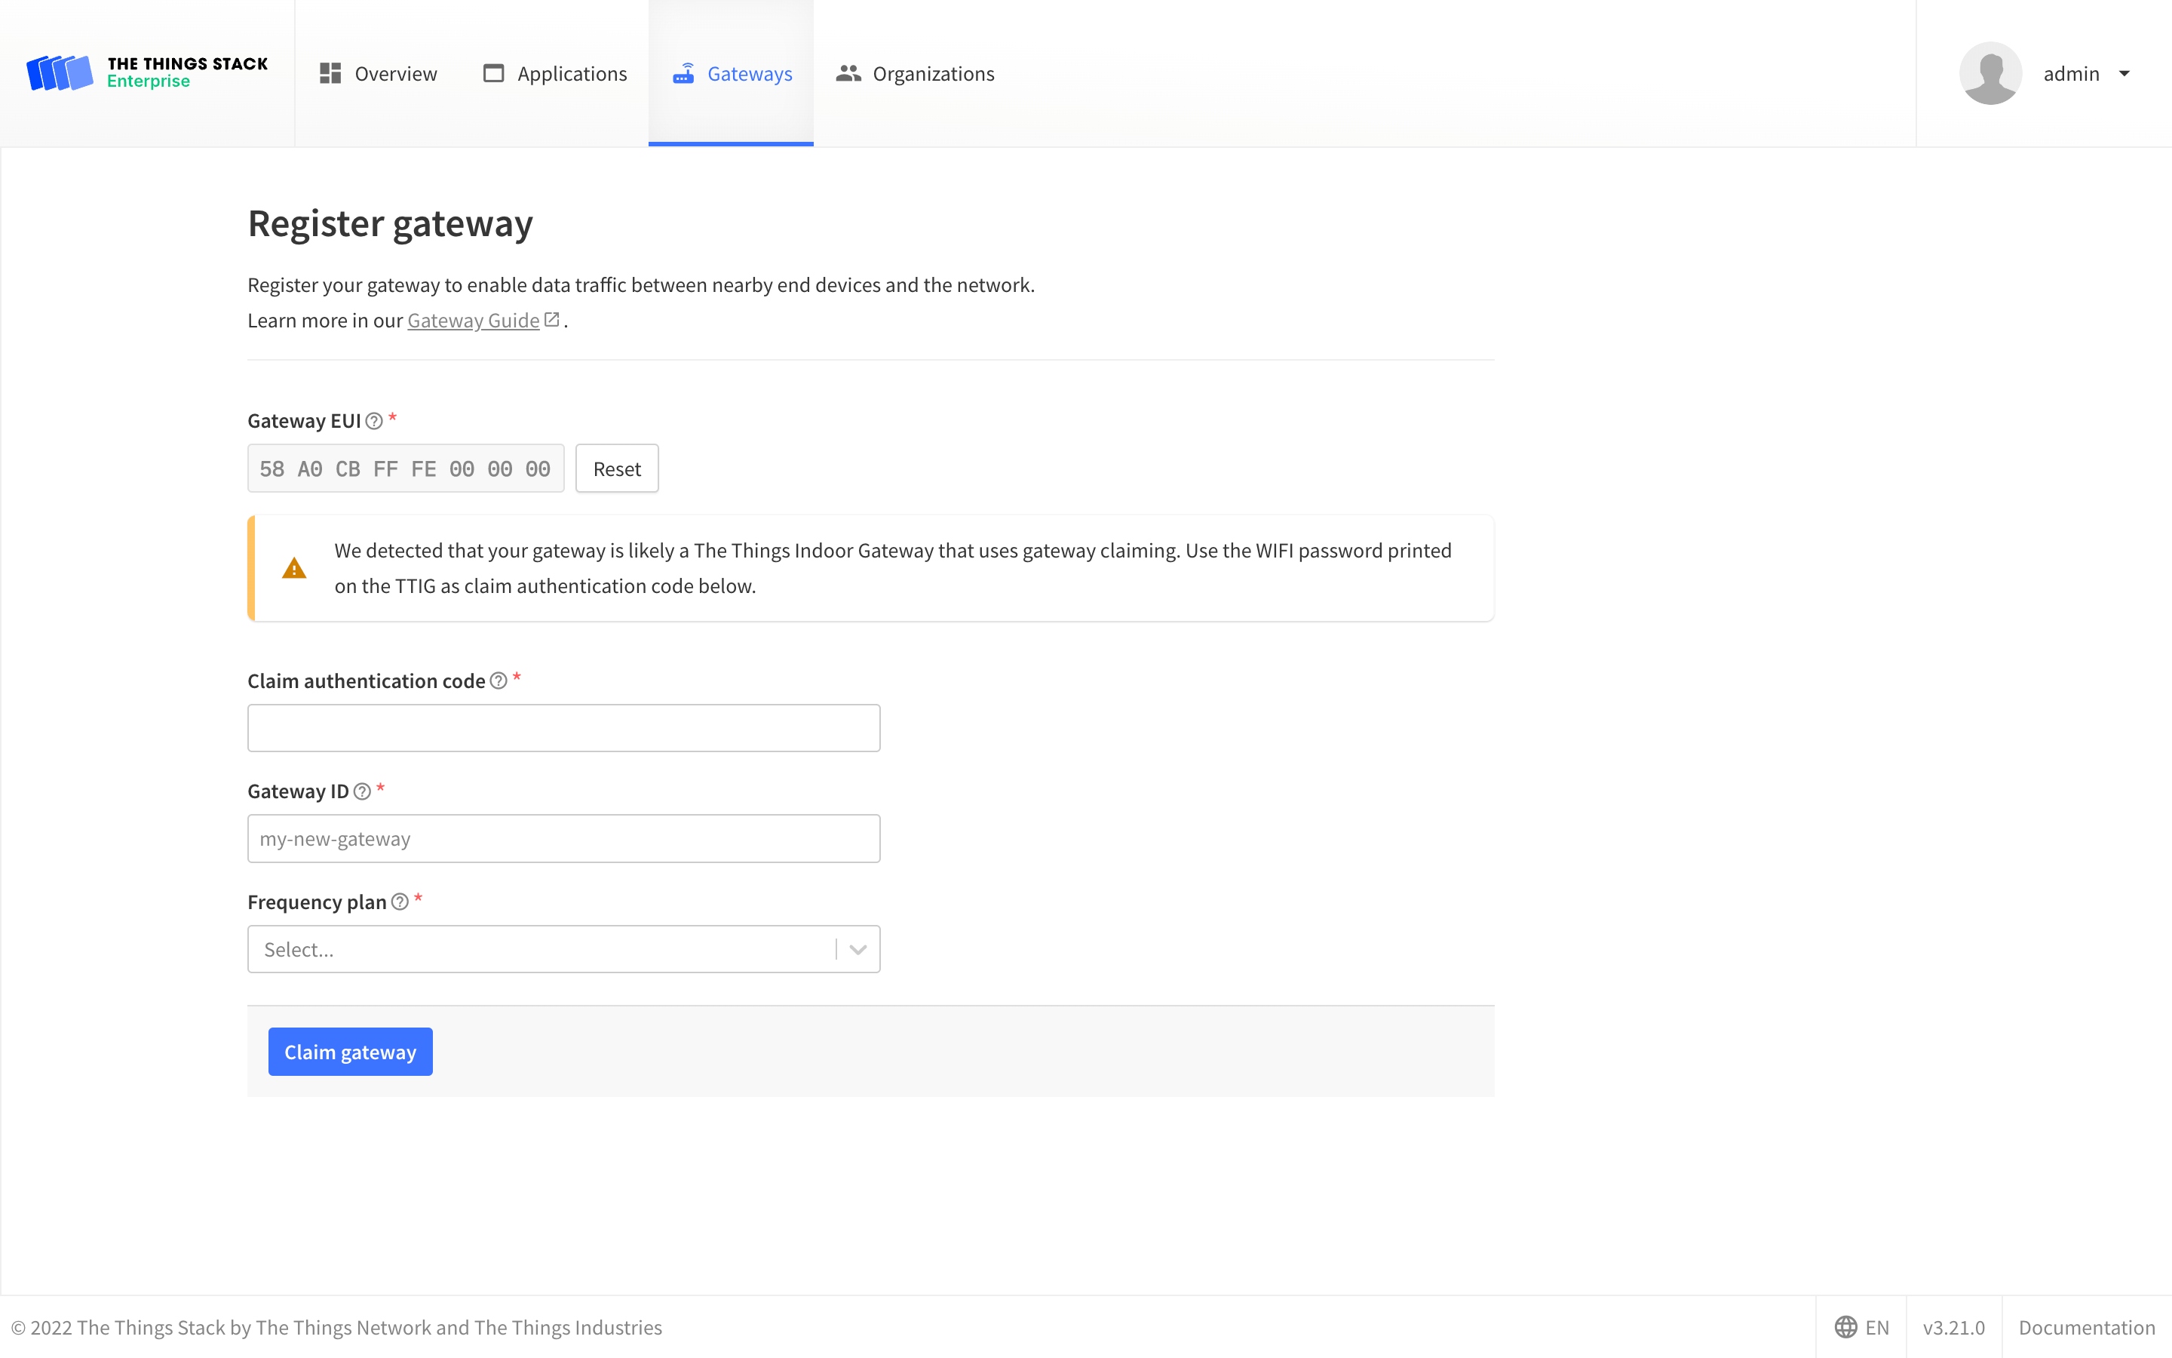Click the Gateways antenna icon
Viewport: 2172px width, 1358px height.
coord(685,72)
